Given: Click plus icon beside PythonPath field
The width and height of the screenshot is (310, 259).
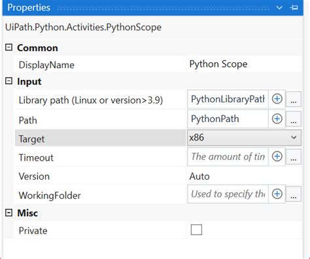Looking at the screenshot, I should coord(277,119).
